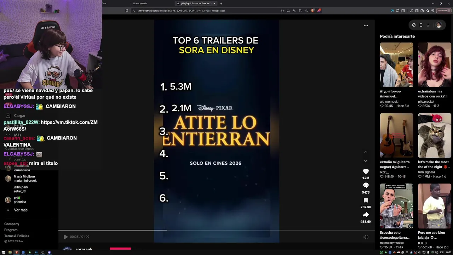The width and height of the screenshot is (453, 255).
Task: Open the Windows Start button
Action: click(x=4, y=252)
